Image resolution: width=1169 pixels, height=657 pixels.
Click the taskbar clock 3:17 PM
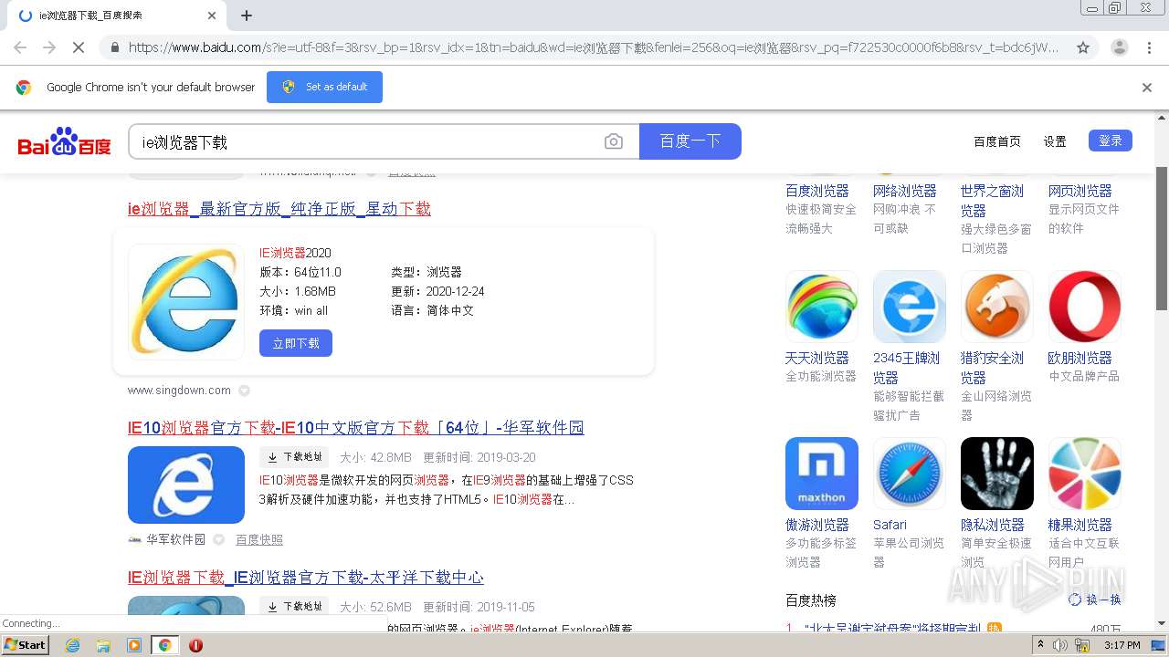(1122, 645)
